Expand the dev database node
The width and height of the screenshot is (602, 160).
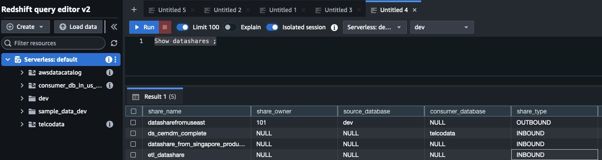pos(22,98)
